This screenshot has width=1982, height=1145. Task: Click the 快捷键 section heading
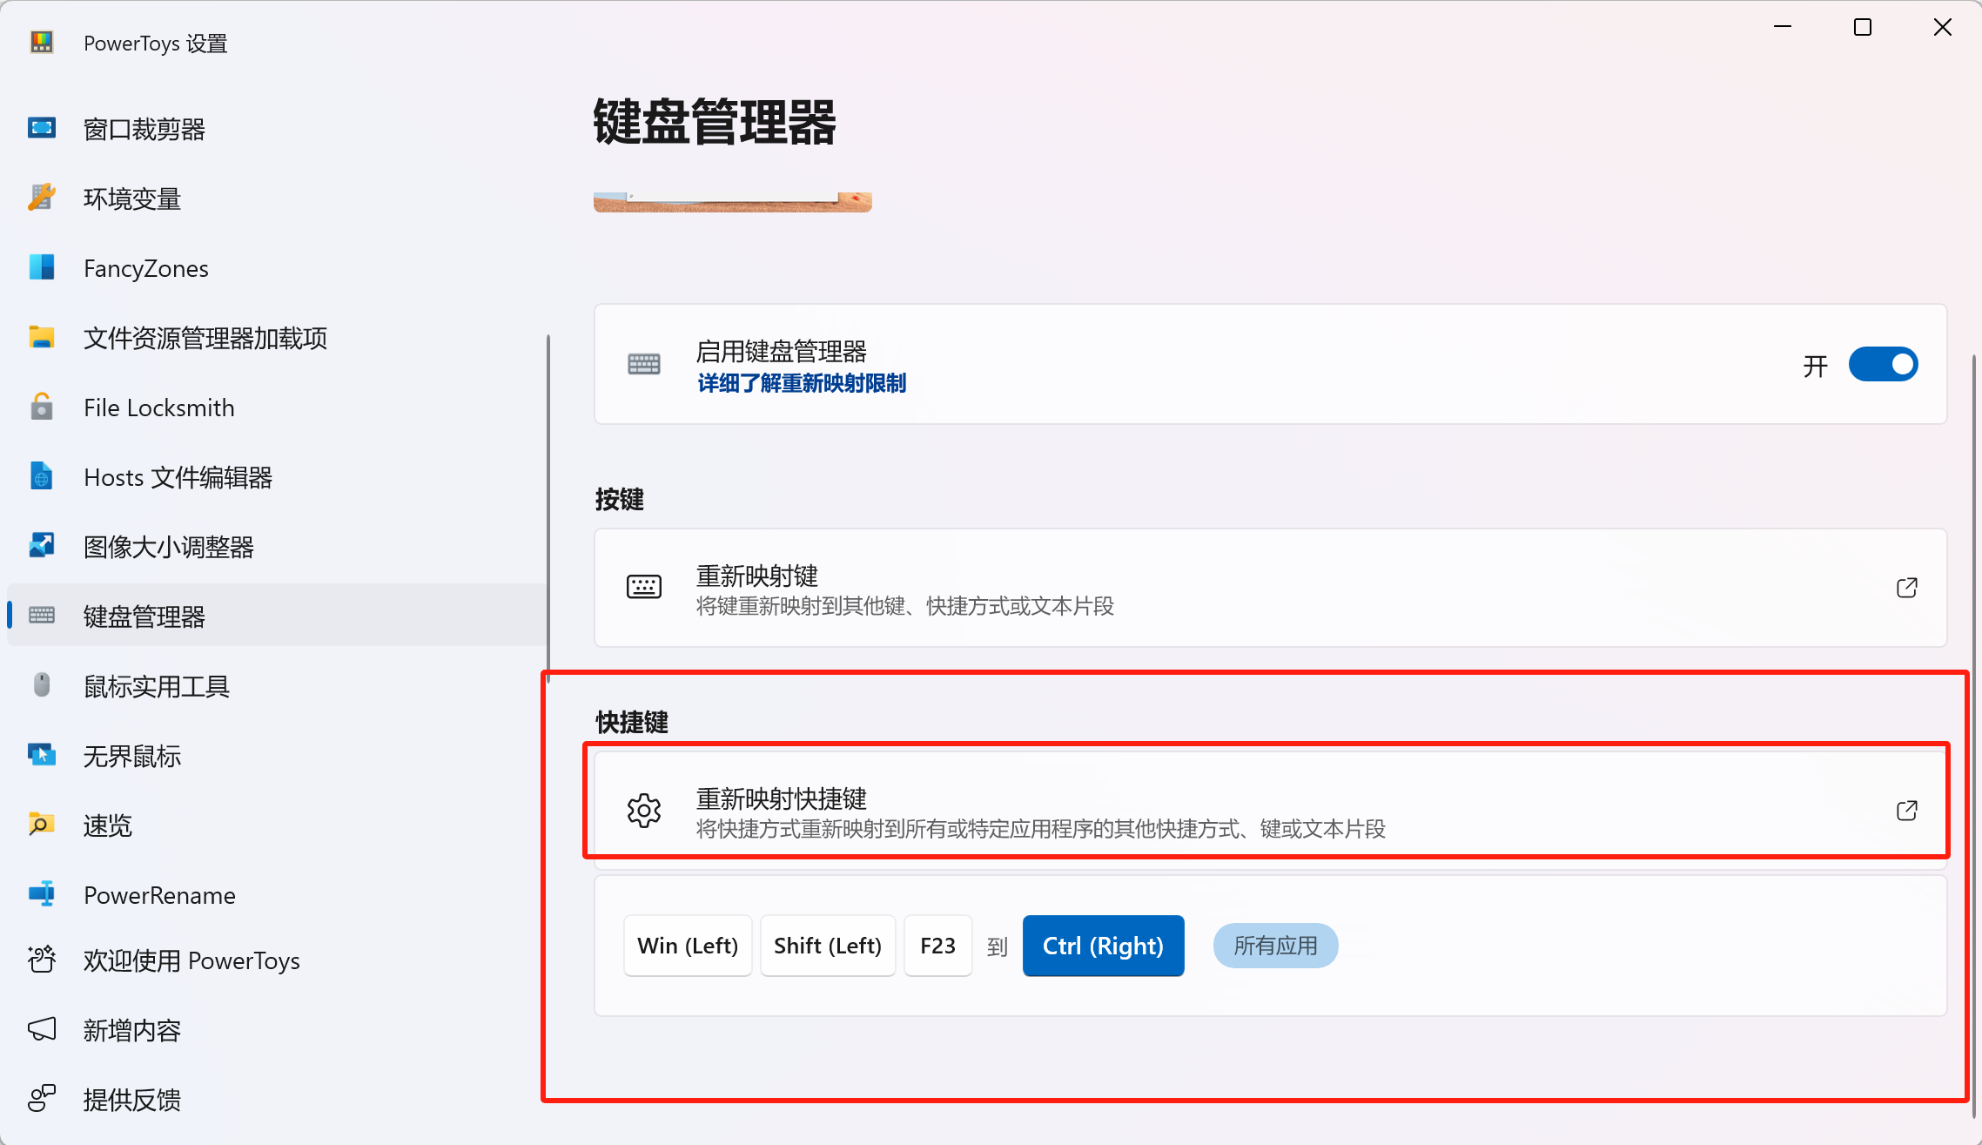pos(632,722)
